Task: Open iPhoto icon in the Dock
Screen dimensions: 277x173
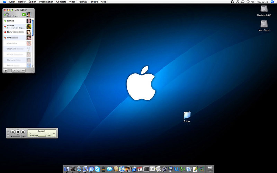Action: tap(128, 169)
